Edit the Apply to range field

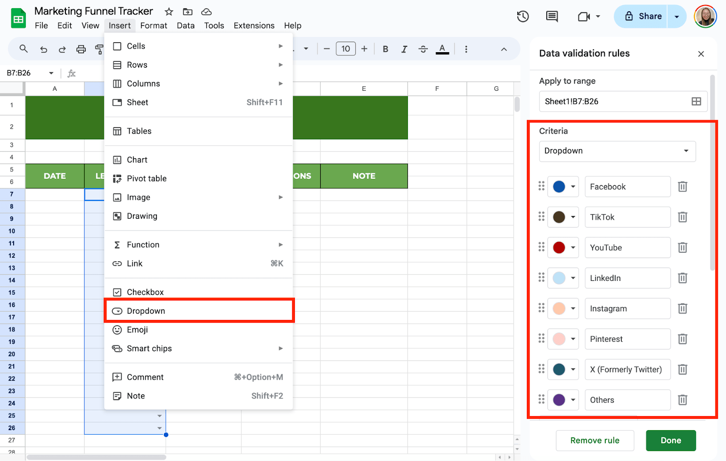[623, 102]
